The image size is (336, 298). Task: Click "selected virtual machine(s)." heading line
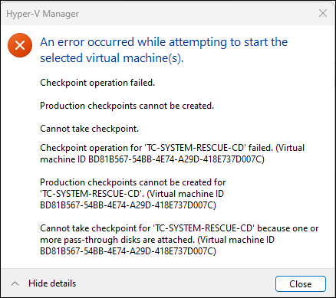click(112, 58)
